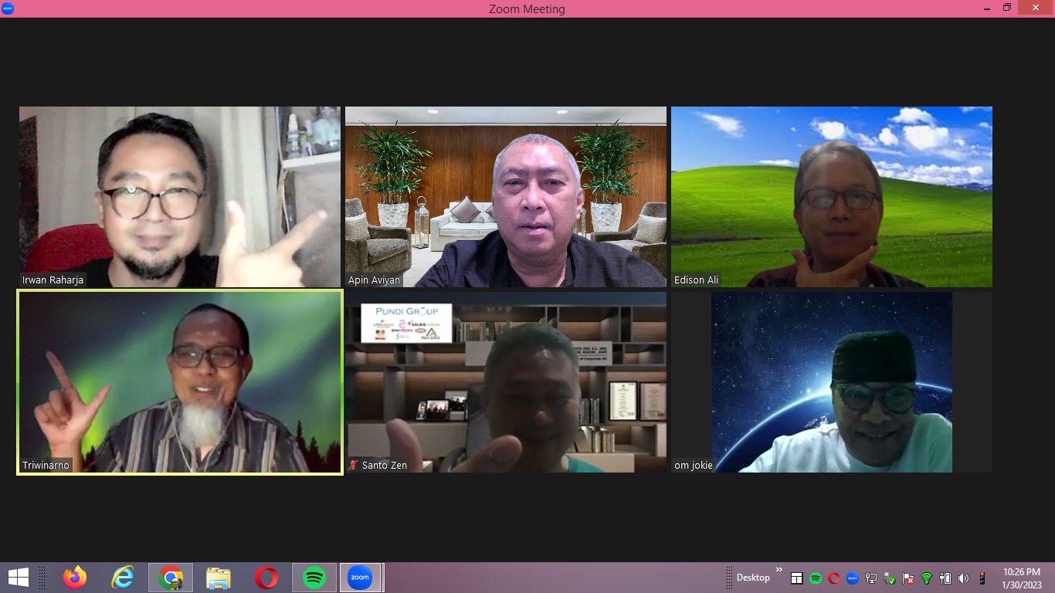
Task: Click the Zoom logo in title bar
Action: 8,8
